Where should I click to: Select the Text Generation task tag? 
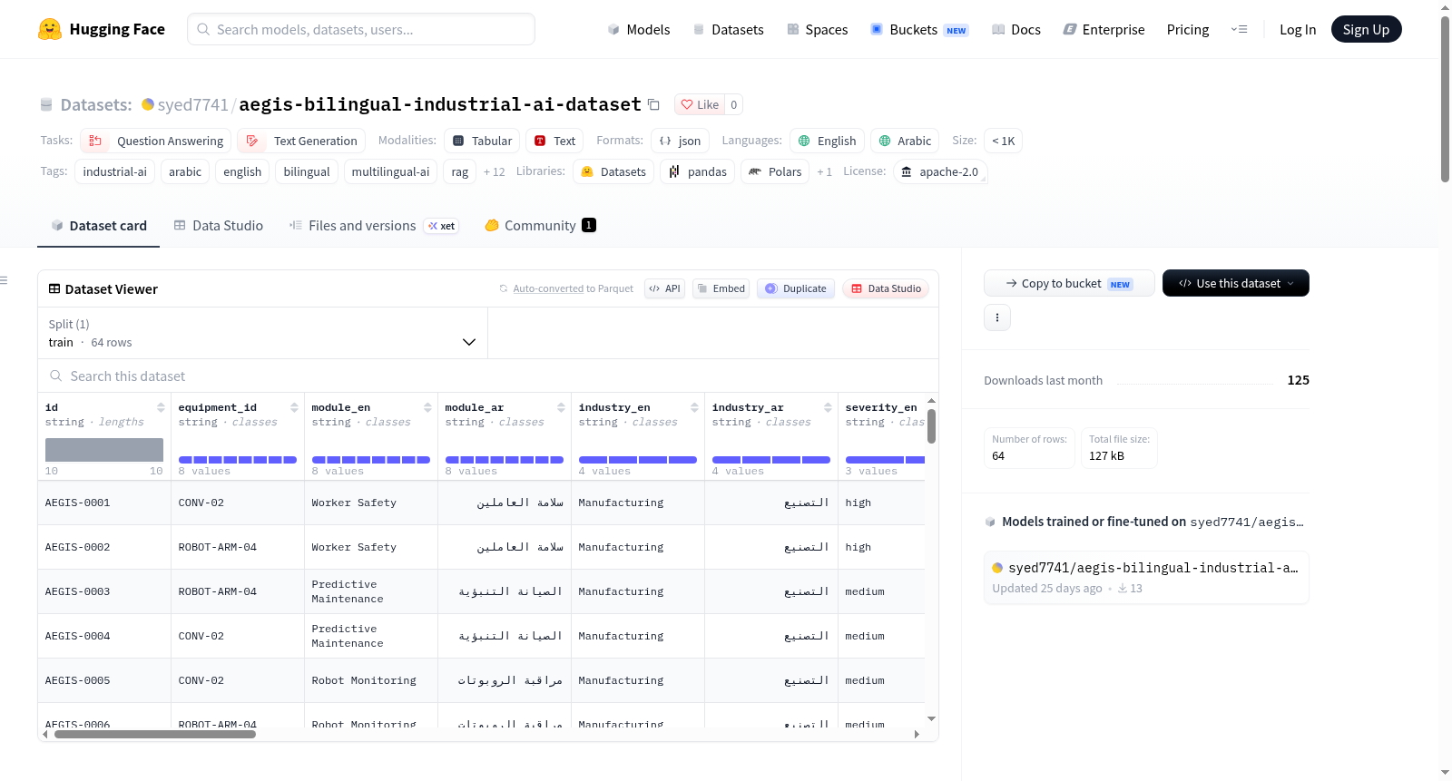(301, 141)
